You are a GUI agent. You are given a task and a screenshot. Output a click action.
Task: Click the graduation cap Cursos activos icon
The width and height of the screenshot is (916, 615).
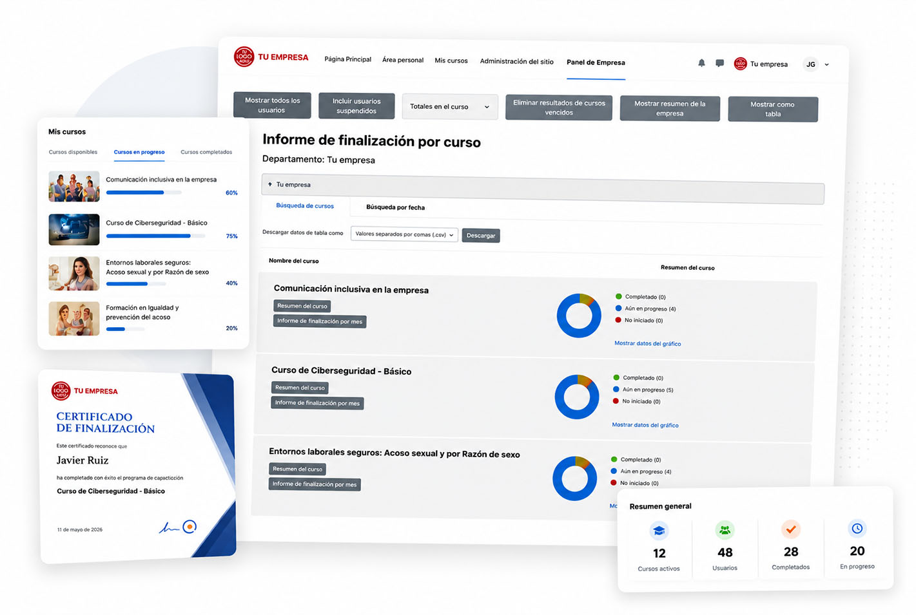(x=659, y=531)
